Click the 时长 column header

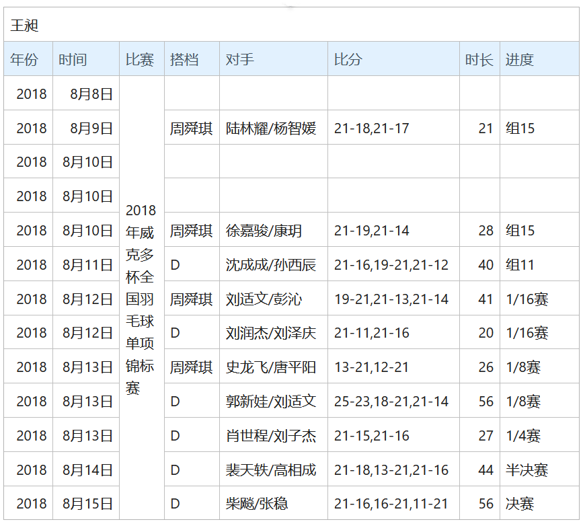[479, 59]
